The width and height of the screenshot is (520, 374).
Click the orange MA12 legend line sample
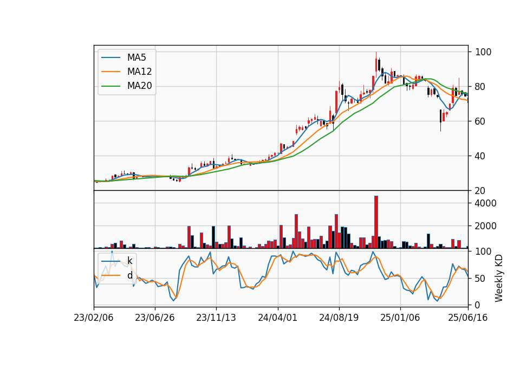(x=110, y=72)
